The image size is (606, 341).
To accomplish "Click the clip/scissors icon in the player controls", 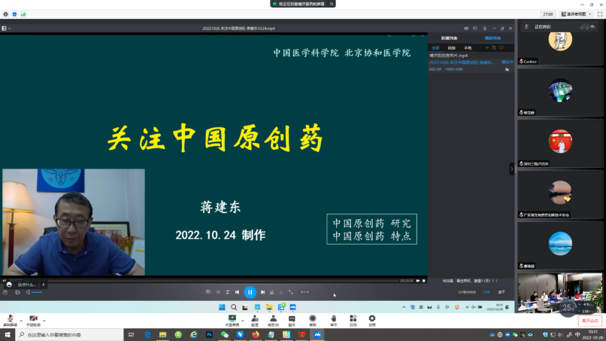I will pos(272,292).
